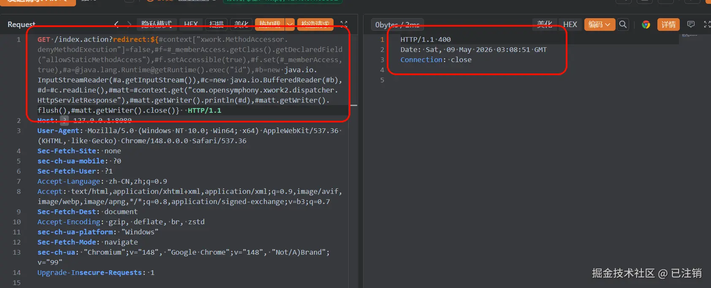Click the Upgrade-Insecure-Requests: 1 line

click(x=96, y=272)
